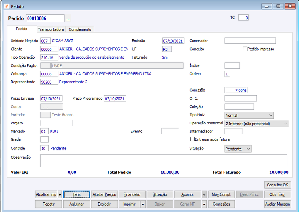Open the Operação presencial combo box
This screenshot has width=299, height=212.
[257, 124]
